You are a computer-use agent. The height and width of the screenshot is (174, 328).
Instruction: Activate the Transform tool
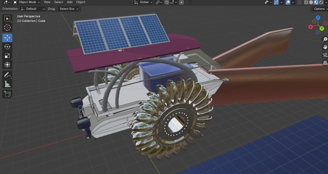click(7, 64)
